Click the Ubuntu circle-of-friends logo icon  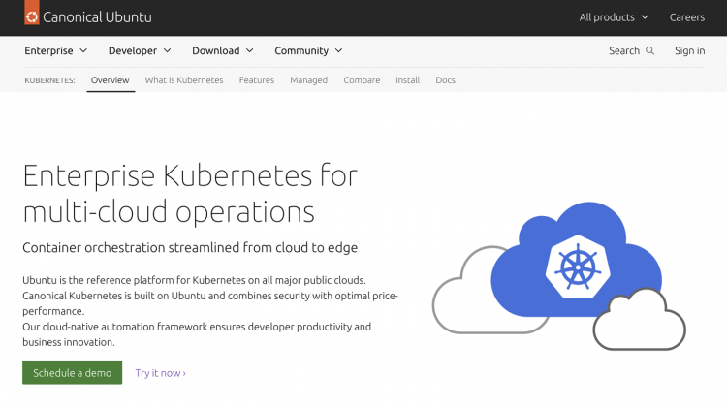click(x=32, y=16)
